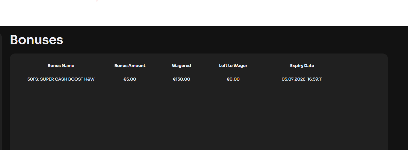The height and width of the screenshot is (150, 408).
Task: Click the dark background right of bonuses table
Action: (x=398, y=102)
